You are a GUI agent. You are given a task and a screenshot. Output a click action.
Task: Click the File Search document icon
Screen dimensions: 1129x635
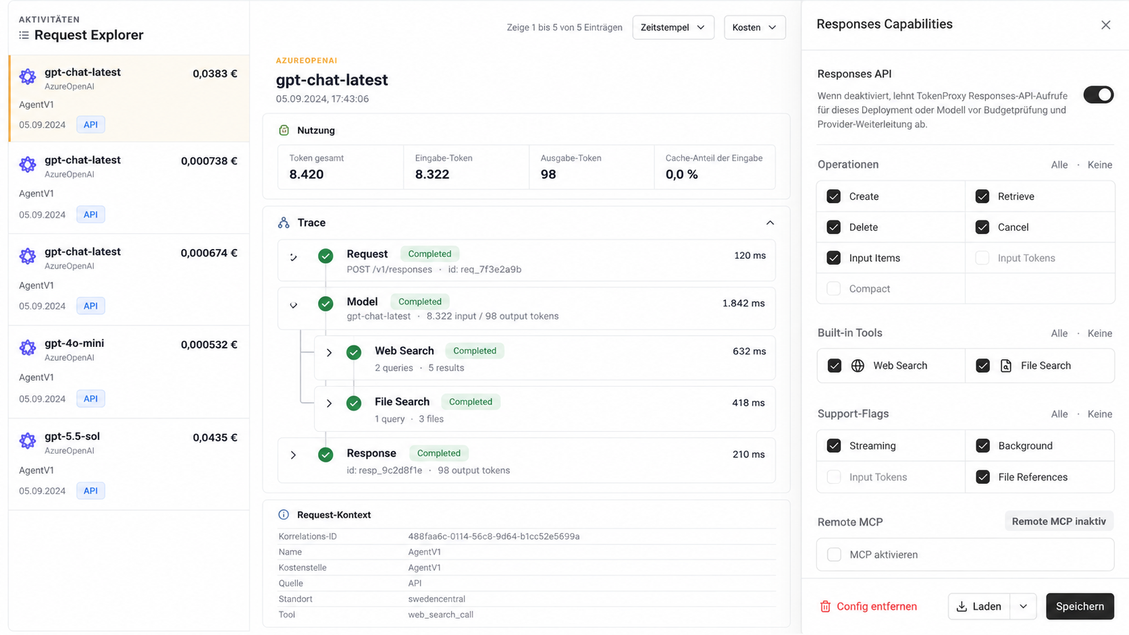tap(1005, 366)
